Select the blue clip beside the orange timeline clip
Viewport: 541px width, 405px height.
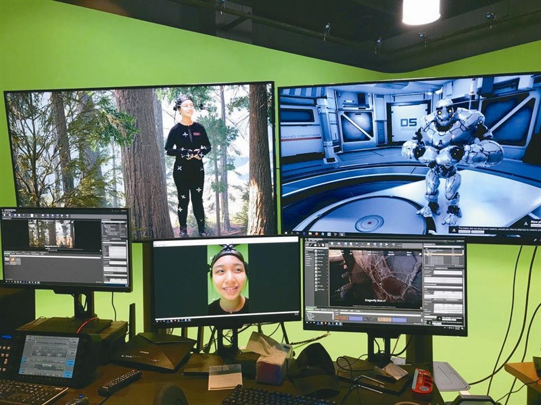click(x=356, y=319)
